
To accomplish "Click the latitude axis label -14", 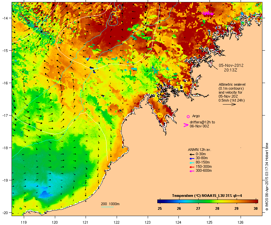I will click(x=5, y=18).
